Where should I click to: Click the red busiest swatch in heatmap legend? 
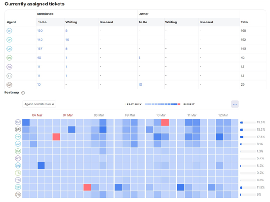click(x=179, y=104)
